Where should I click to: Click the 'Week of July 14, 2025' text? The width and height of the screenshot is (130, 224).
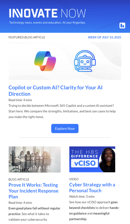(x=105, y=37)
